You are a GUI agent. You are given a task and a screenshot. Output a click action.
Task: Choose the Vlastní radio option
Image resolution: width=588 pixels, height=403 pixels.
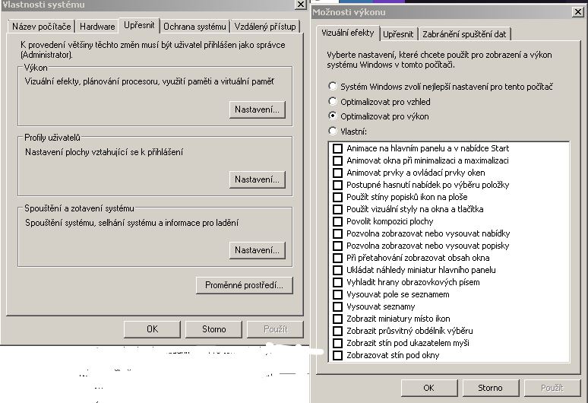[x=332, y=131]
